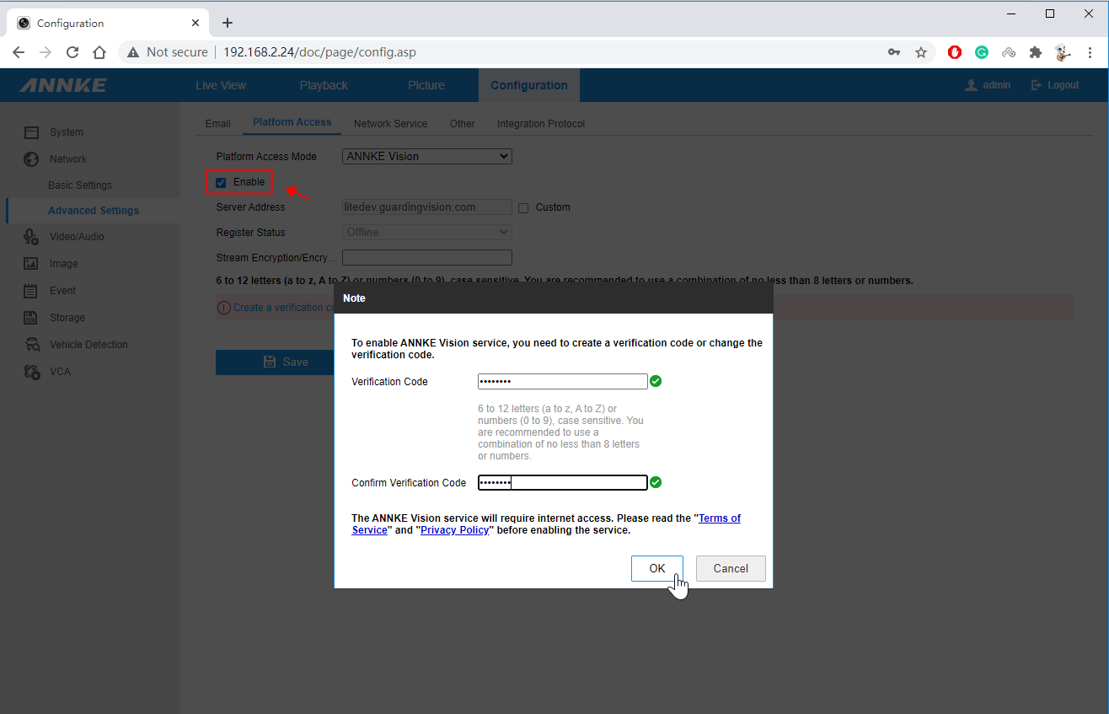Open the Chrome browser menu
Image resolution: width=1109 pixels, height=714 pixels.
[1090, 51]
